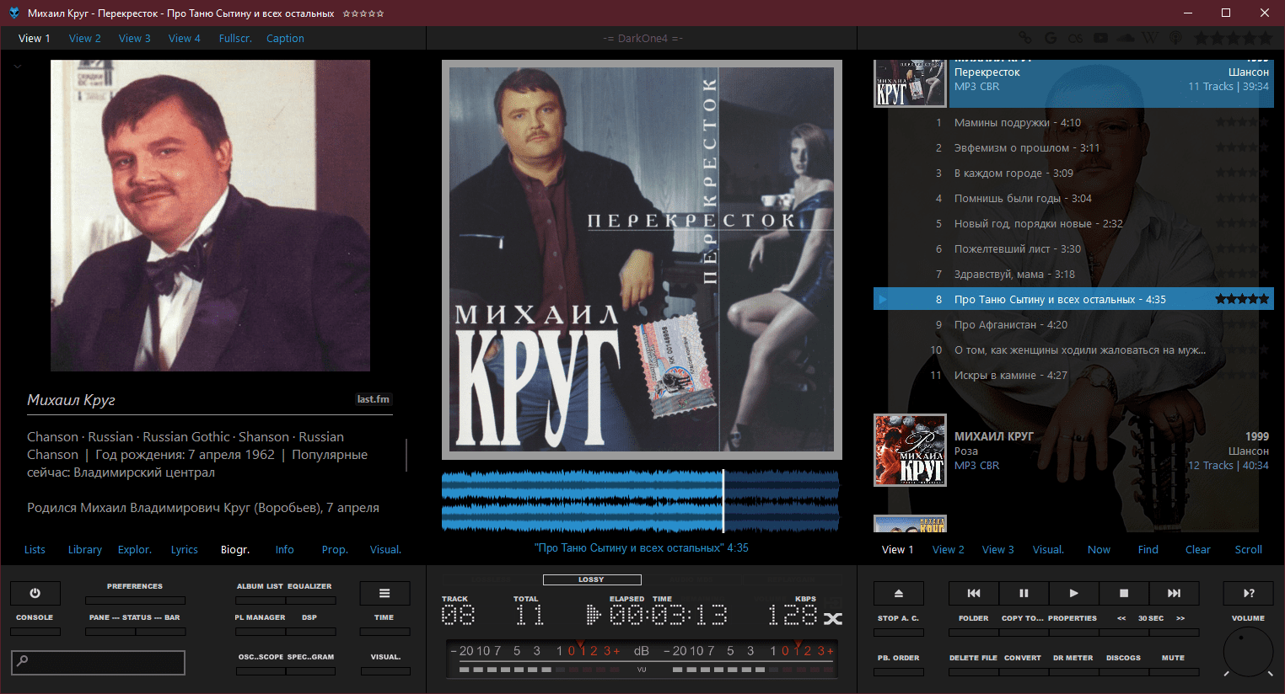Skip to the next track
The image size is (1285, 694).
point(1174,593)
